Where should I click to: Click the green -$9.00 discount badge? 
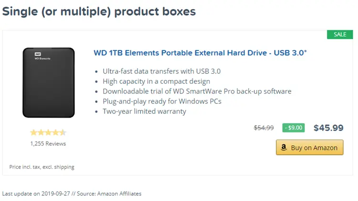[294, 128]
